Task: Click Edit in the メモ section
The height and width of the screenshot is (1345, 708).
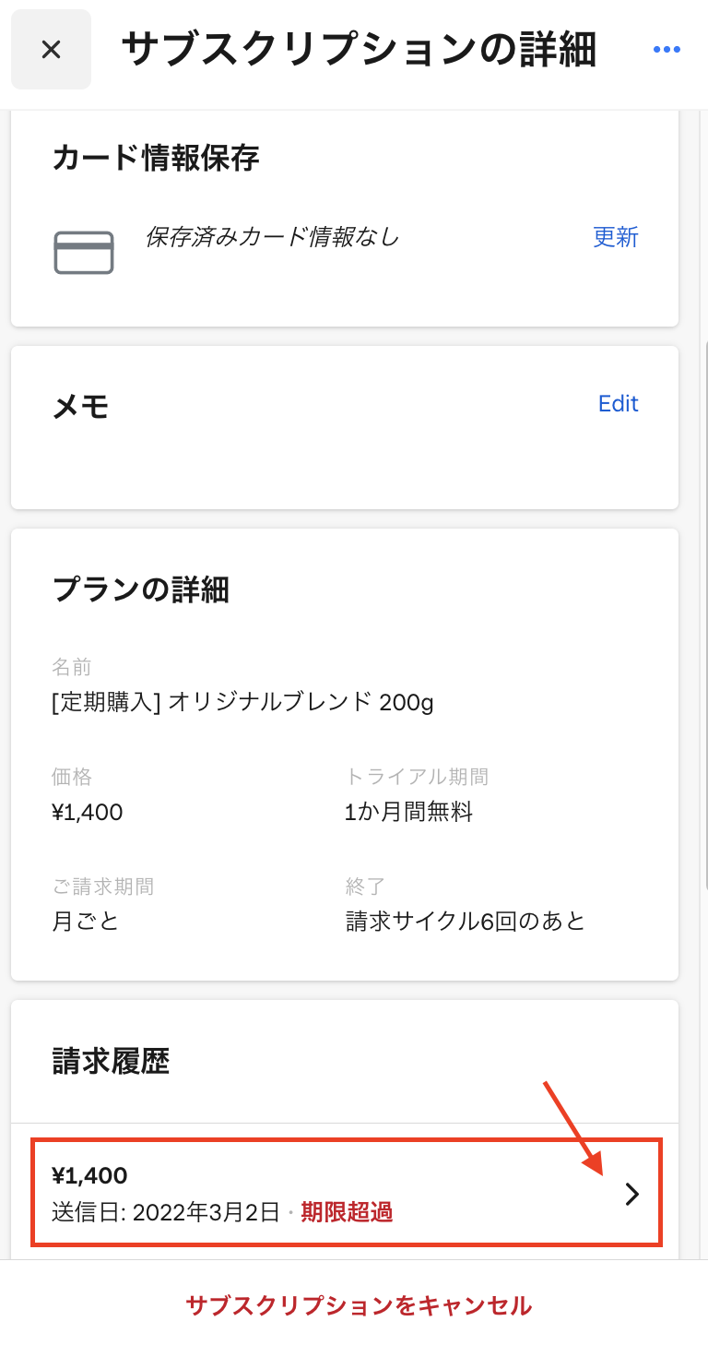Action: pyautogui.click(x=618, y=403)
